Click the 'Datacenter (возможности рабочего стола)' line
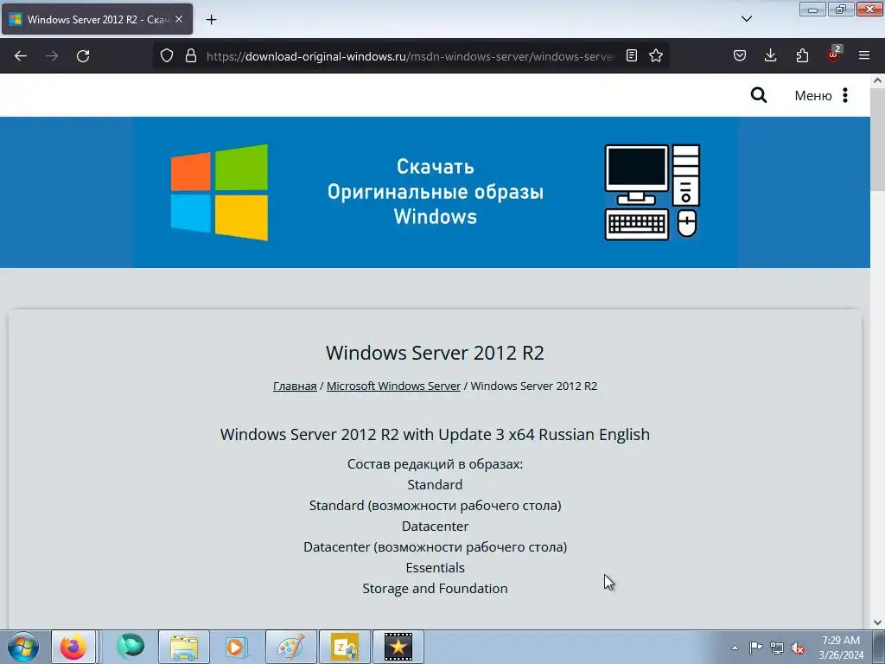Image resolution: width=885 pixels, height=664 pixels. point(436,547)
